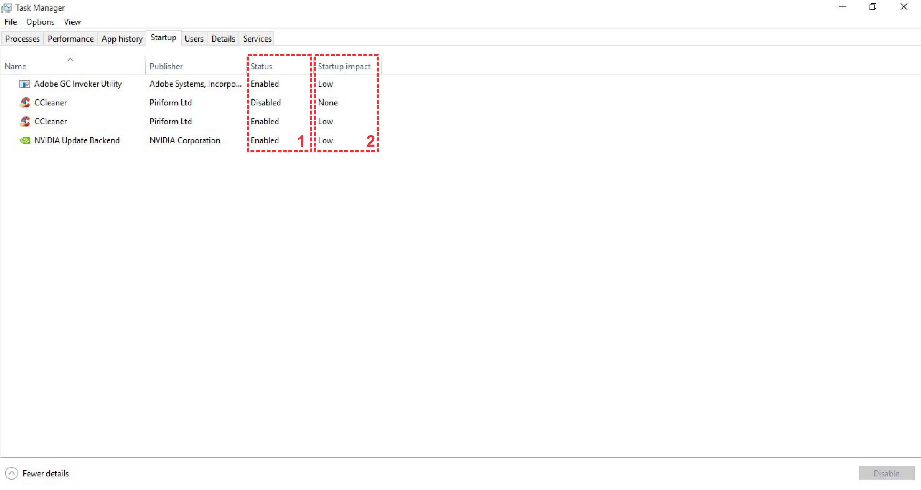
Task: Open the File menu
Action: [10, 22]
